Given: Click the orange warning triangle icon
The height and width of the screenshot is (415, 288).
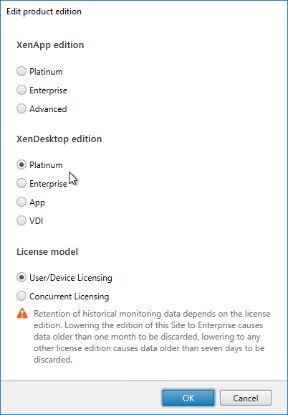Looking at the screenshot, I should pyautogui.click(x=22, y=313).
